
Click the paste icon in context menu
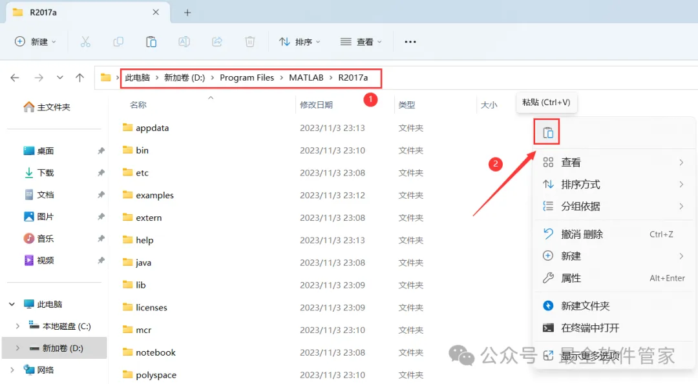pyautogui.click(x=548, y=132)
